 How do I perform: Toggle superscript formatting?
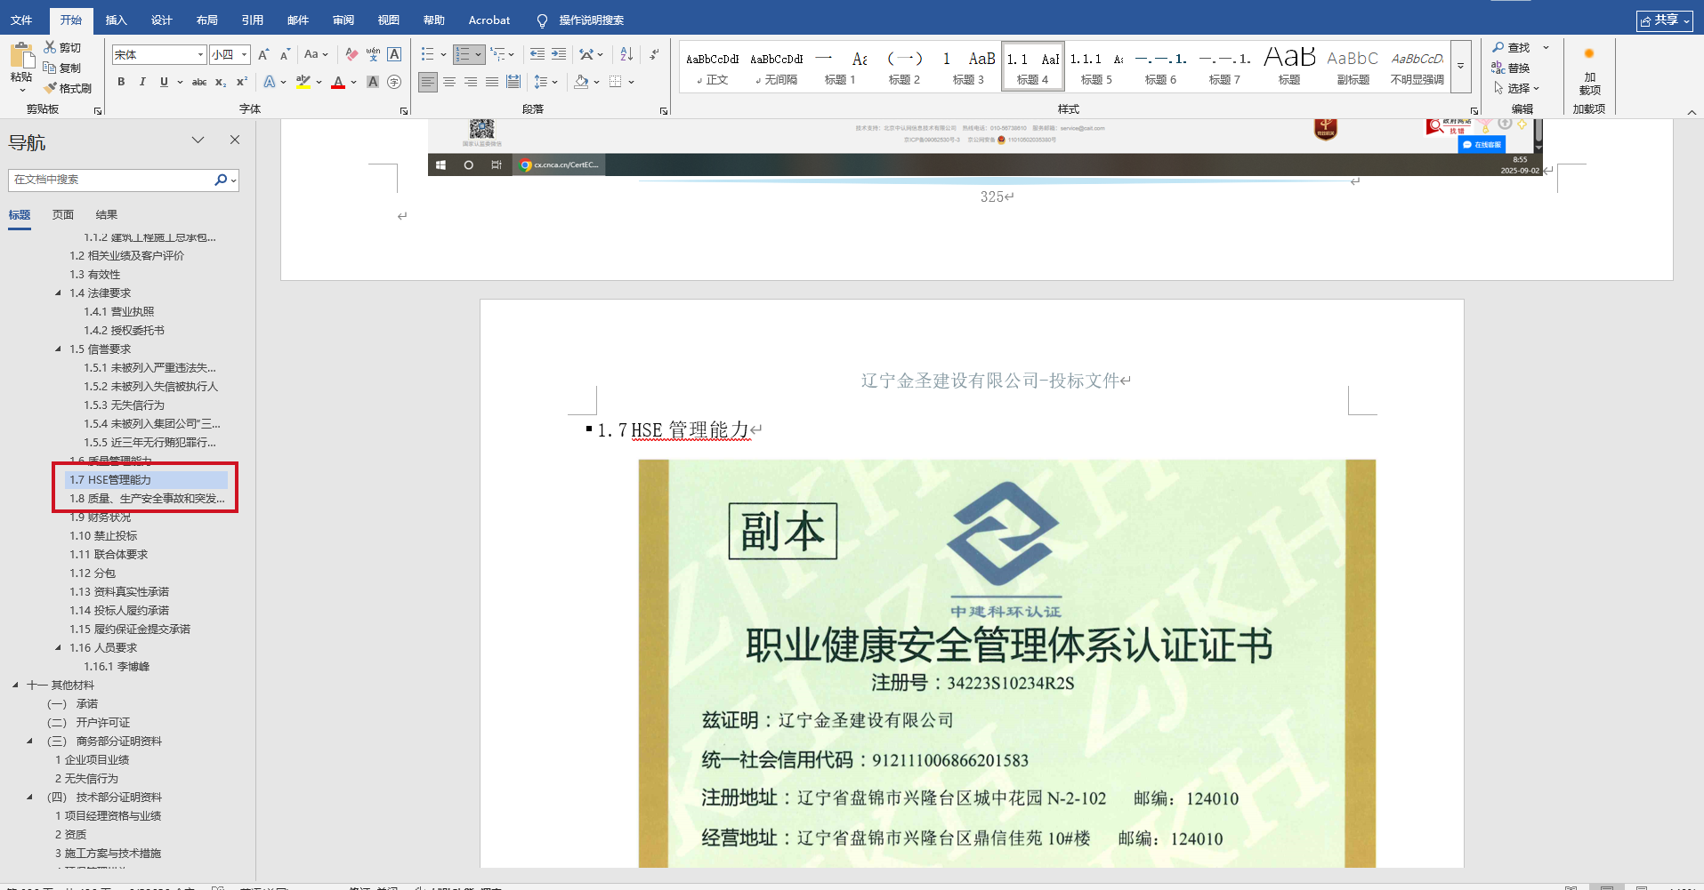[x=242, y=82]
